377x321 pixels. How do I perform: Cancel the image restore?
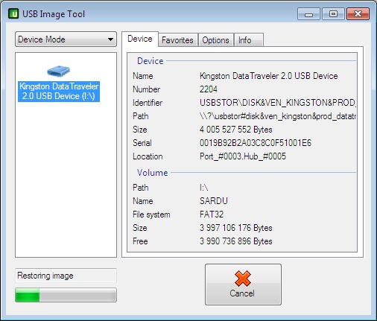243,285
